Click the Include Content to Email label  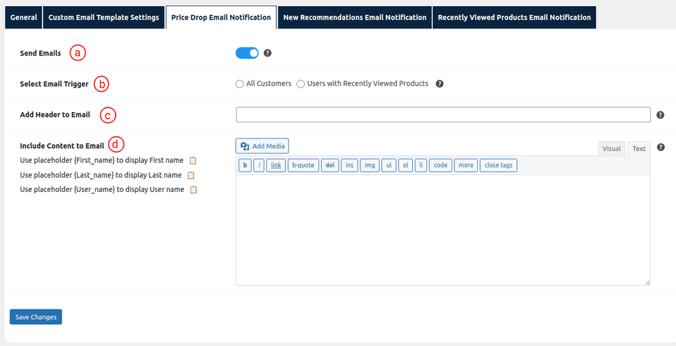pos(62,146)
